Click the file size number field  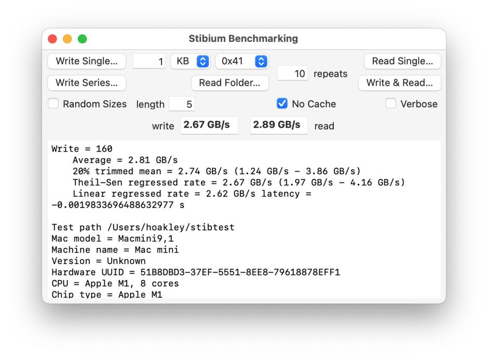(150, 61)
